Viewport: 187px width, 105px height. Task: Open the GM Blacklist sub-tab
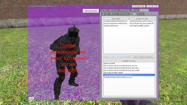click(x=124, y=14)
